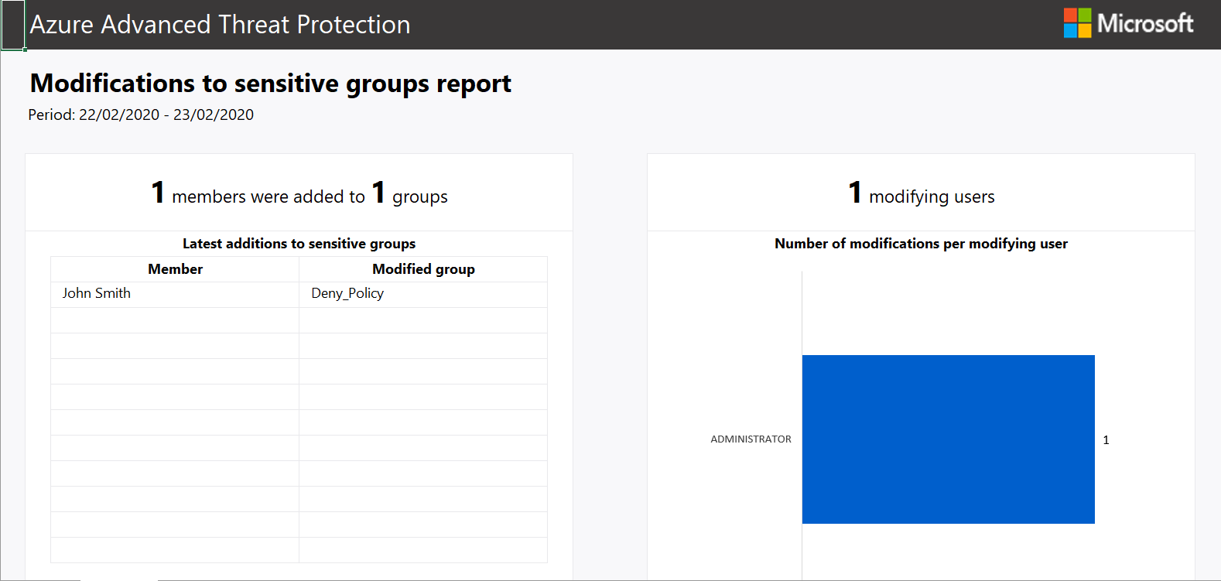Select the highlighted cell in the top-left corner
This screenshot has height=581, width=1221.
[x=13, y=25]
